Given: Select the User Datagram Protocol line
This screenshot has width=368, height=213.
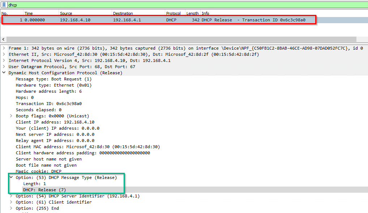Looking at the screenshot, I should [72, 67].
